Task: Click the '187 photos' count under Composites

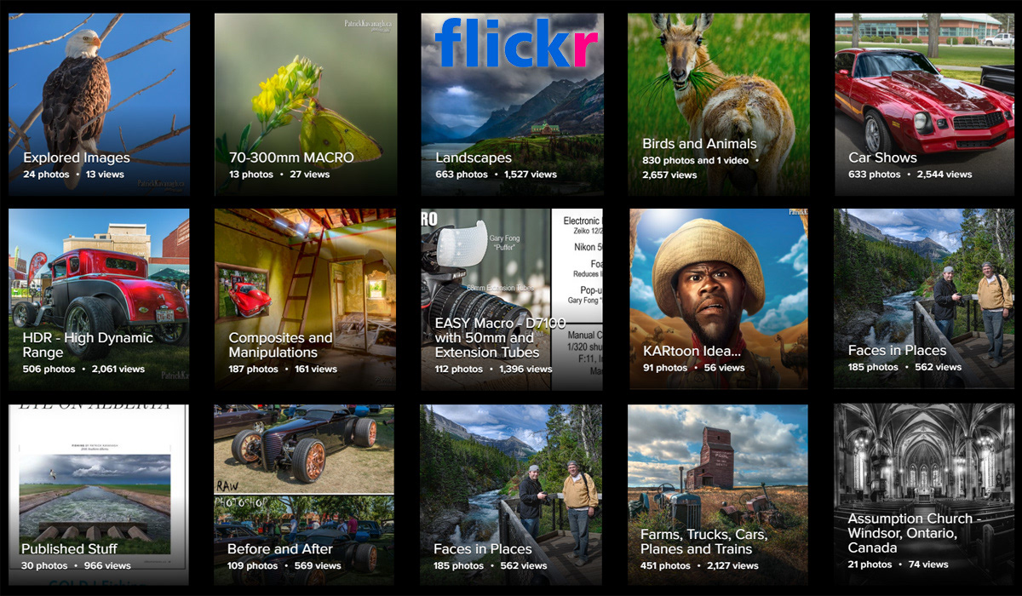Action: tap(254, 370)
